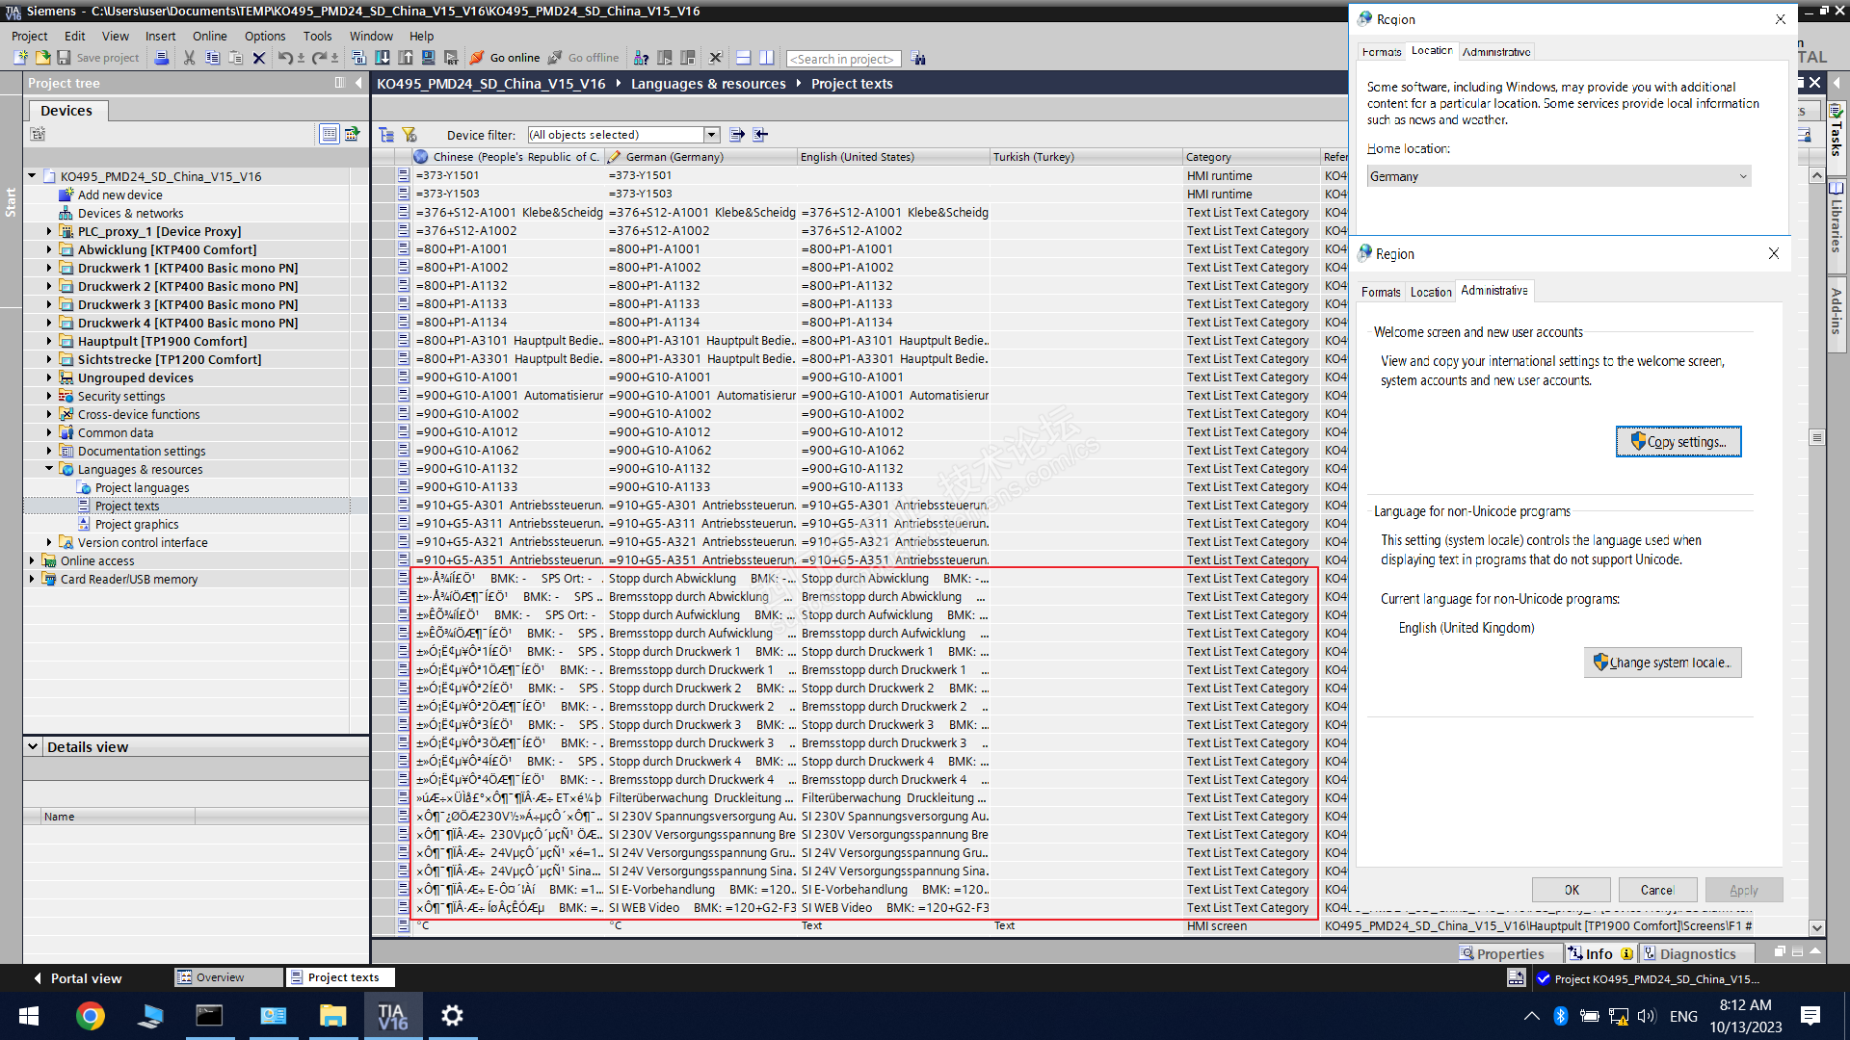
Task: Open the Tia V16 taskbar icon
Action: [x=392, y=1016]
